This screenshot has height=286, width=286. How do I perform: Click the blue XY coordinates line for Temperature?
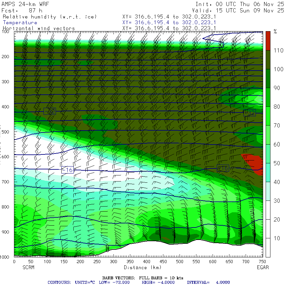click(x=169, y=23)
